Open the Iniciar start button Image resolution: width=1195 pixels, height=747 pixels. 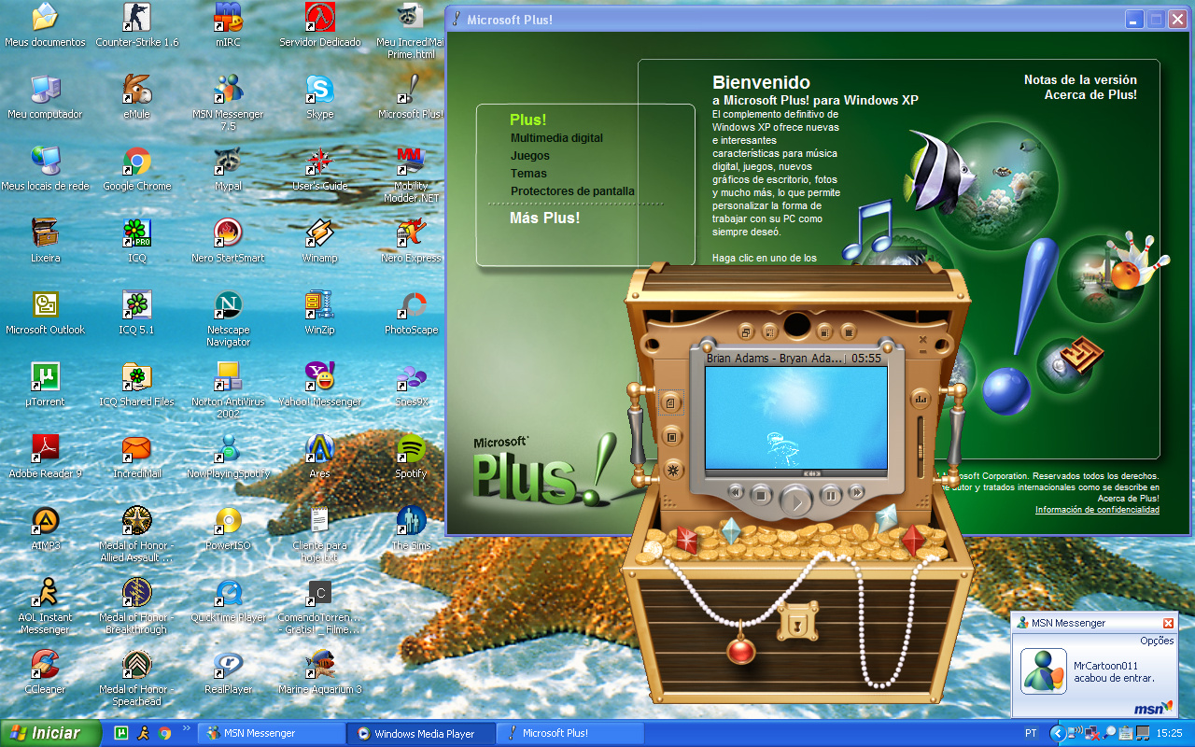click(x=50, y=733)
